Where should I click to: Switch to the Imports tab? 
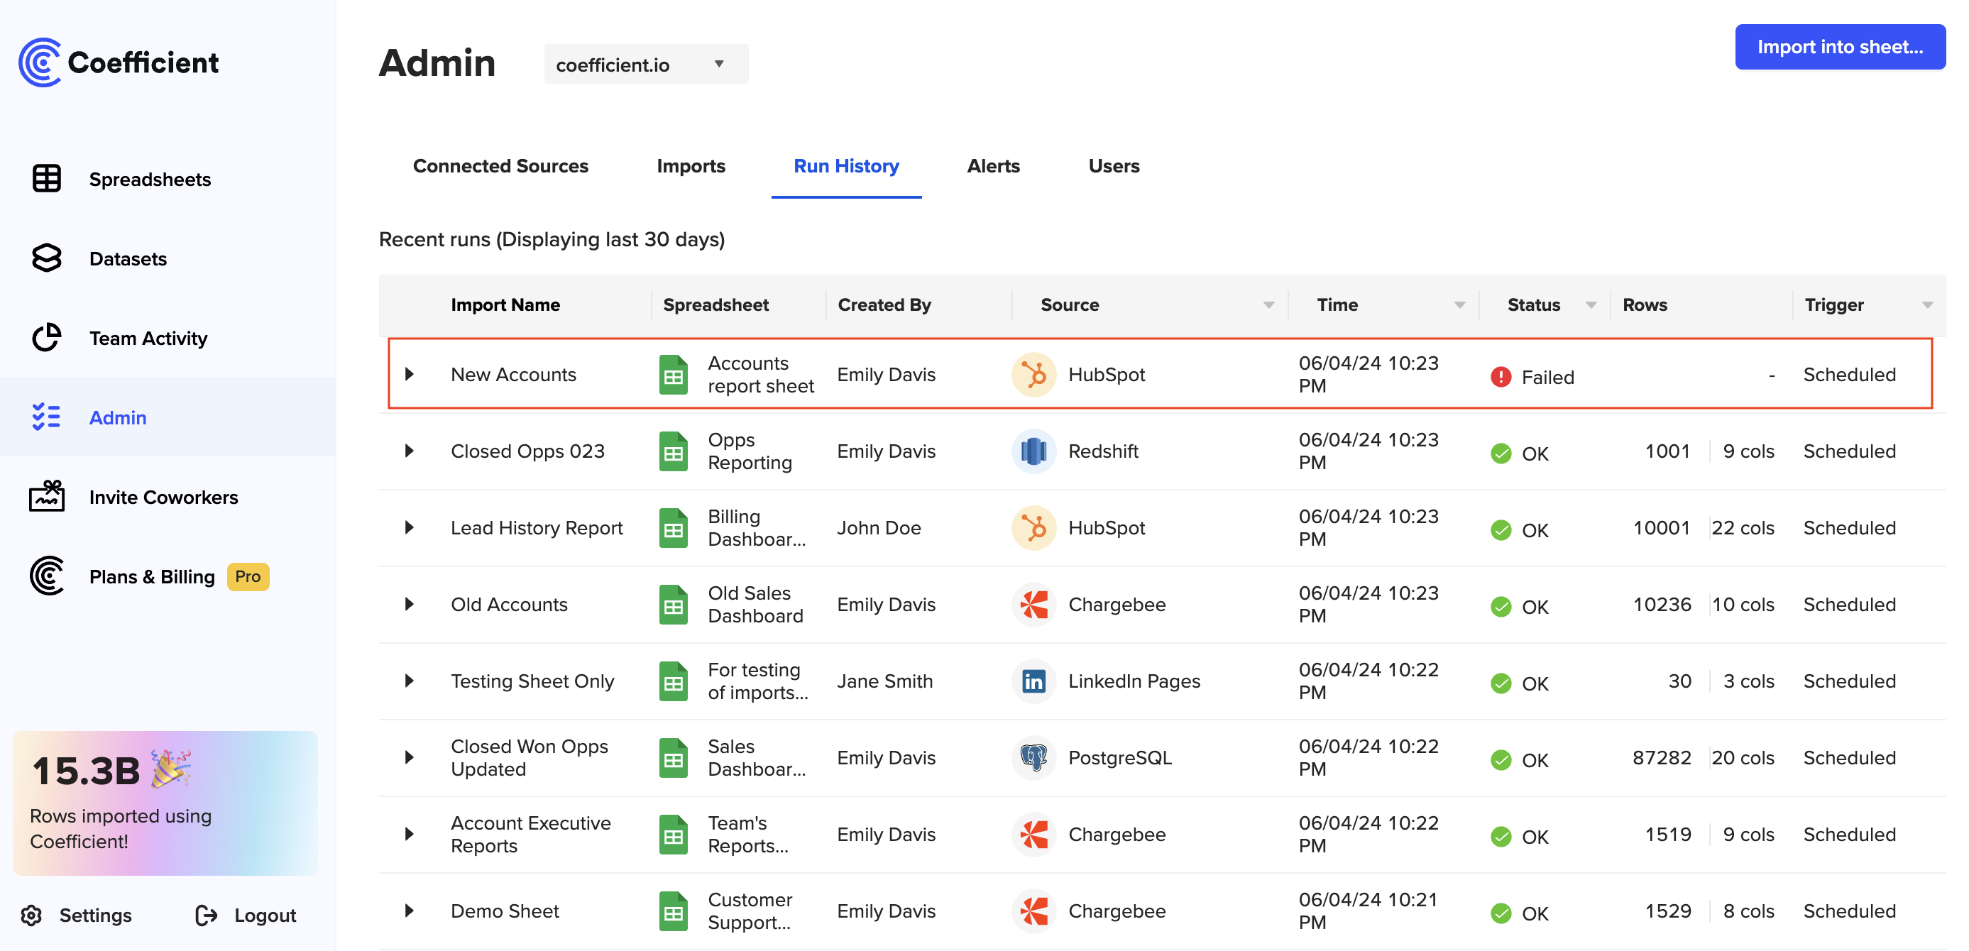click(691, 166)
